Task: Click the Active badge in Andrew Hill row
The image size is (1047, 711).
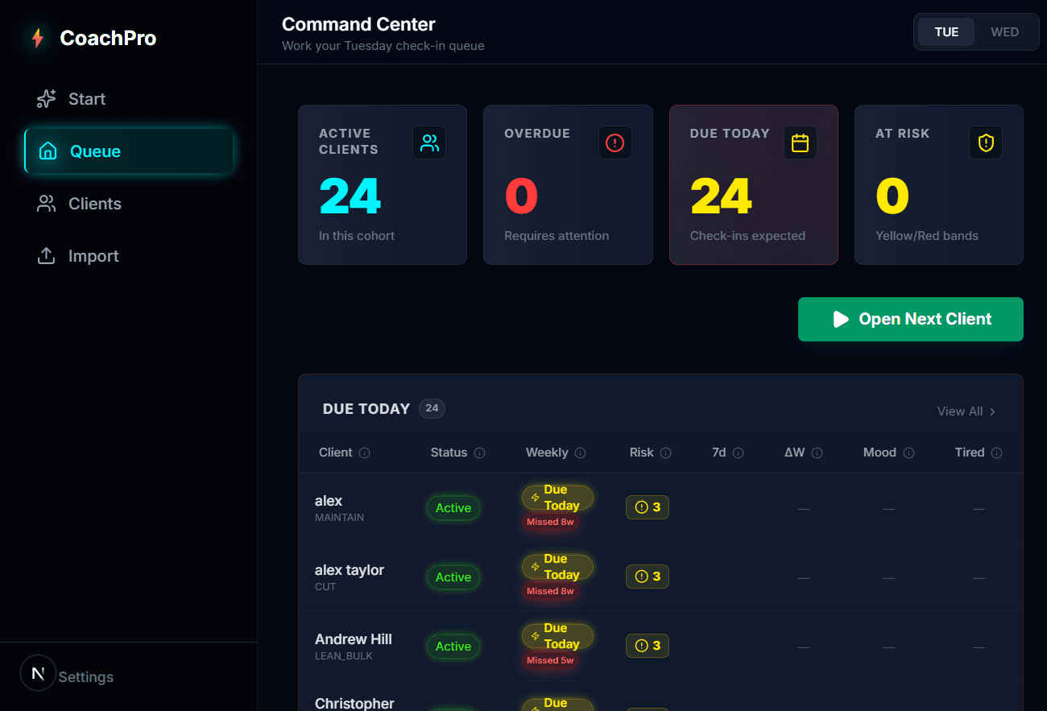Action: click(453, 647)
